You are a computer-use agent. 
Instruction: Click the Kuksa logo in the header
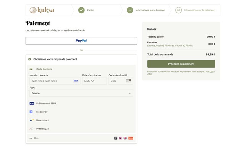(x=42, y=10)
